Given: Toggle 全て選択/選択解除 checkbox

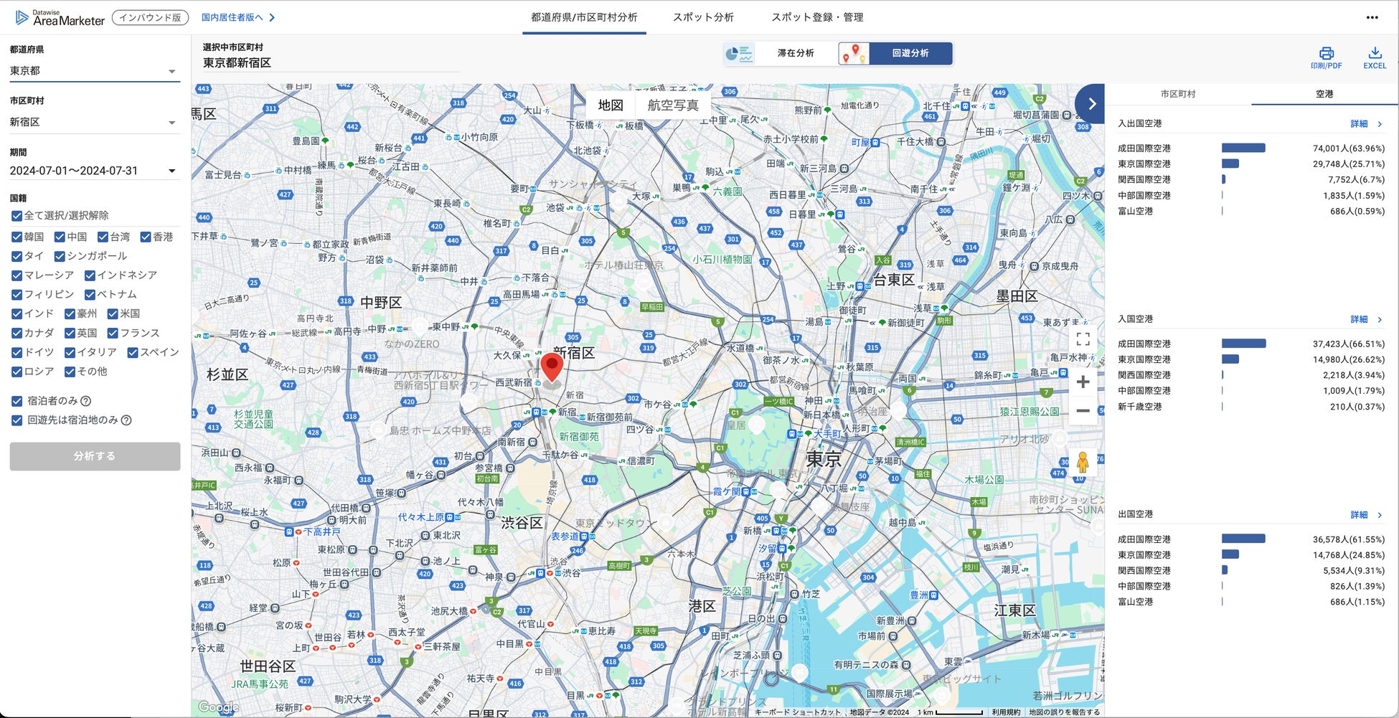Looking at the screenshot, I should click(17, 216).
